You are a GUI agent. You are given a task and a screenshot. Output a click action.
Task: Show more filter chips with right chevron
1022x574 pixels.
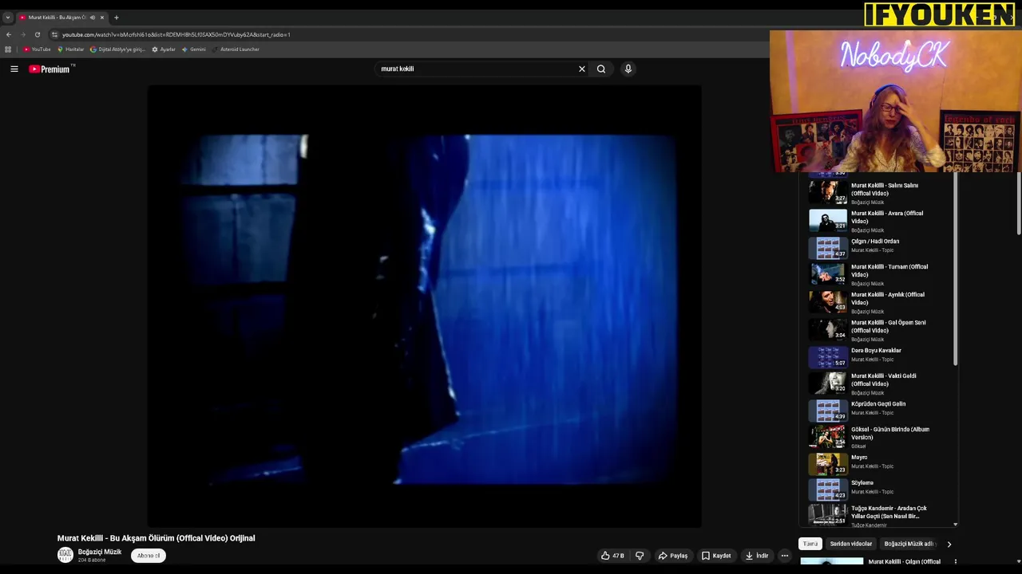pyautogui.click(x=949, y=544)
